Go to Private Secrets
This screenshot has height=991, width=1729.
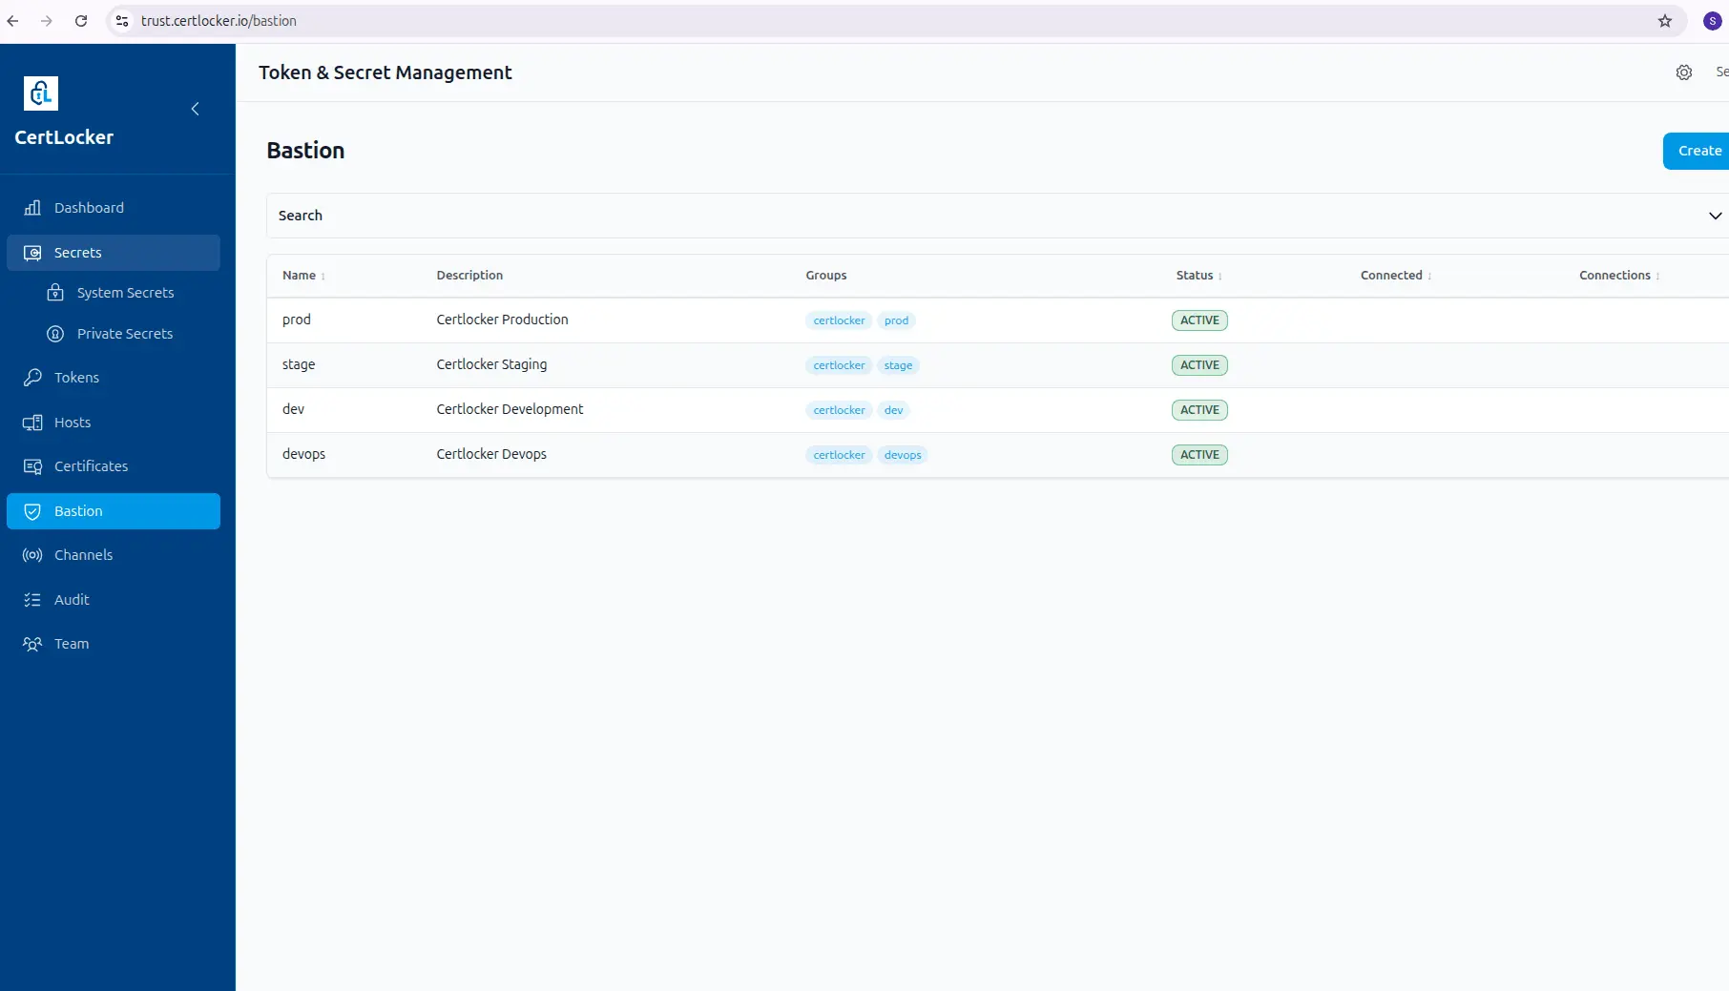point(125,334)
